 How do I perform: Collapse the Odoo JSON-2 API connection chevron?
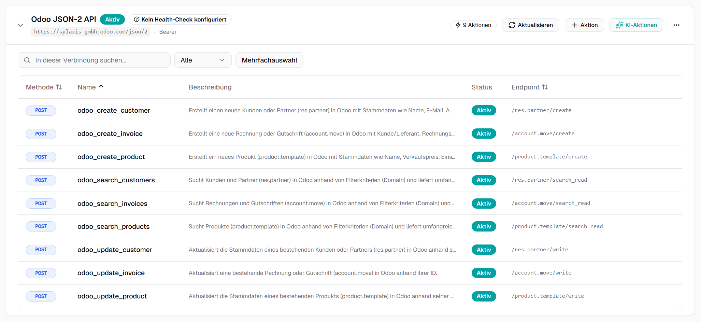coord(20,25)
